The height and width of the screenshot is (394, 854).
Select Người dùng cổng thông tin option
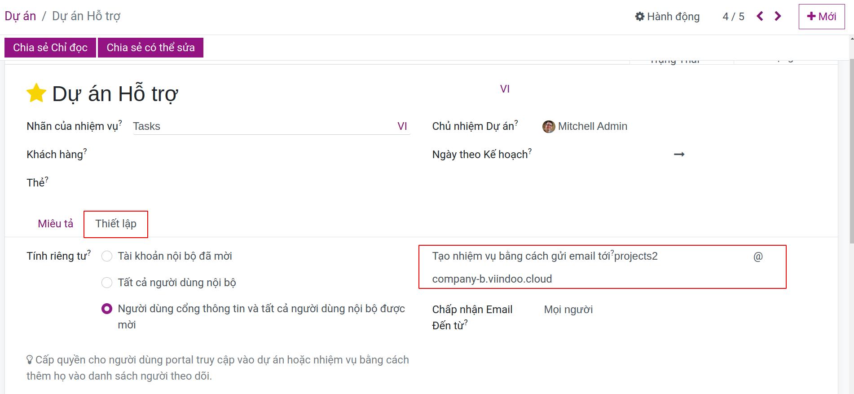tap(107, 309)
